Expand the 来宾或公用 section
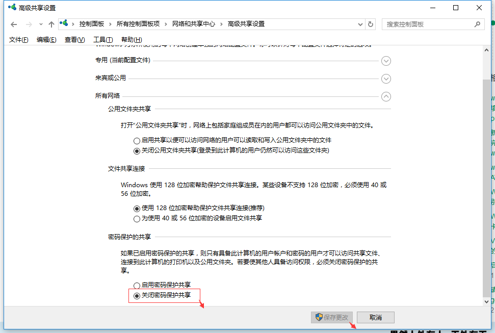The width and height of the screenshot is (495, 333). 386,79
